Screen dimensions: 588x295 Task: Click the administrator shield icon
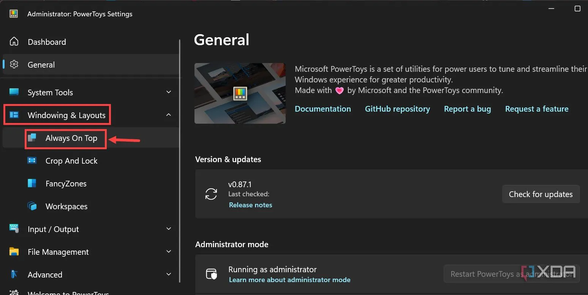[x=211, y=274]
